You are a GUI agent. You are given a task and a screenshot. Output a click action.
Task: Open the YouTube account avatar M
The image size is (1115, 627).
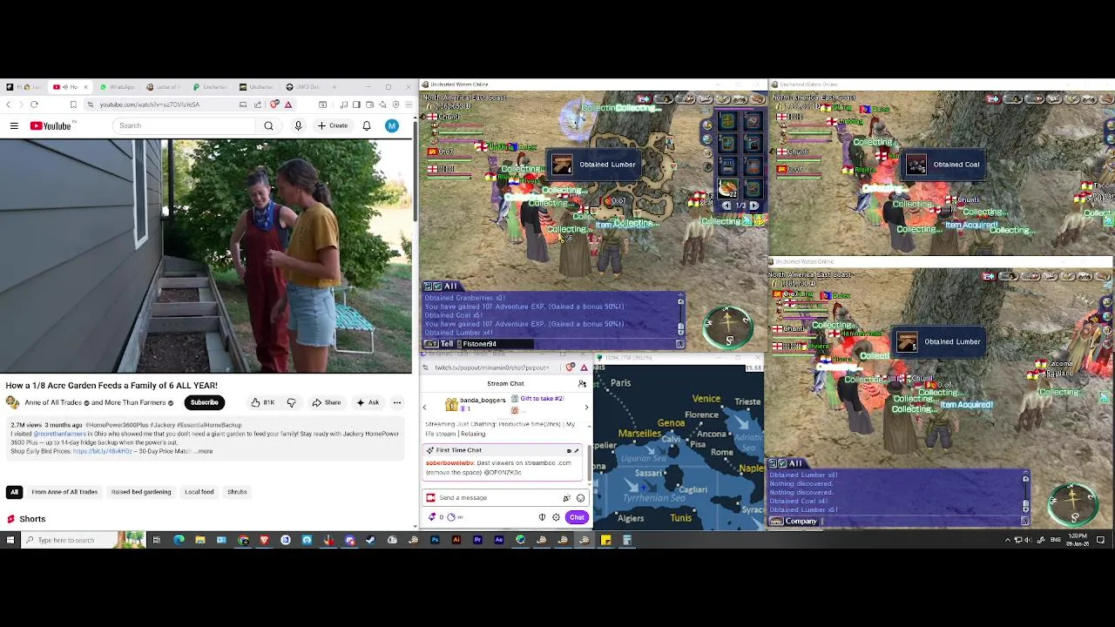tap(392, 126)
